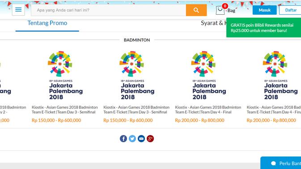Share on Google Plus icon
301x169 pixels.
[150, 139]
